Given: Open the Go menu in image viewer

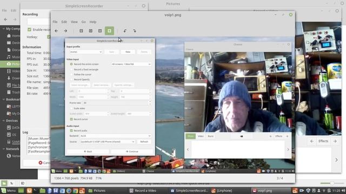Looking at the screenshot, I should coord(83,22).
